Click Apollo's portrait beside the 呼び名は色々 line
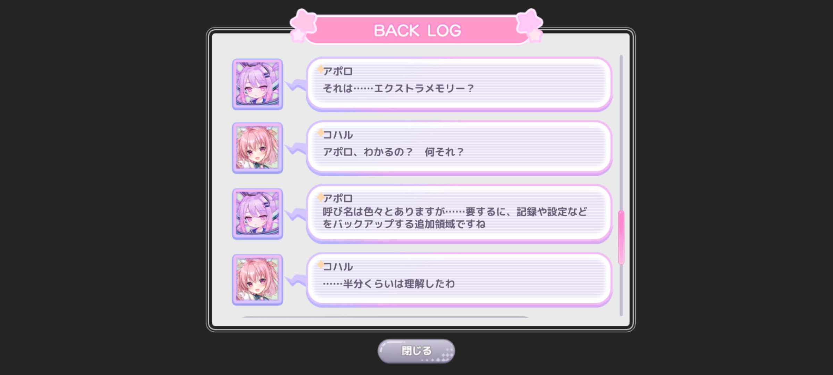Image resolution: width=833 pixels, height=375 pixels. (x=258, y=214)
